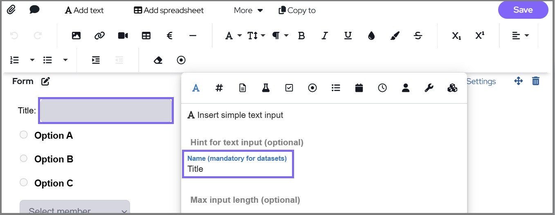Viewport: 555px width, 215px height.
Task: Click the attachment paperclip icon
Action: coord(11,10)
